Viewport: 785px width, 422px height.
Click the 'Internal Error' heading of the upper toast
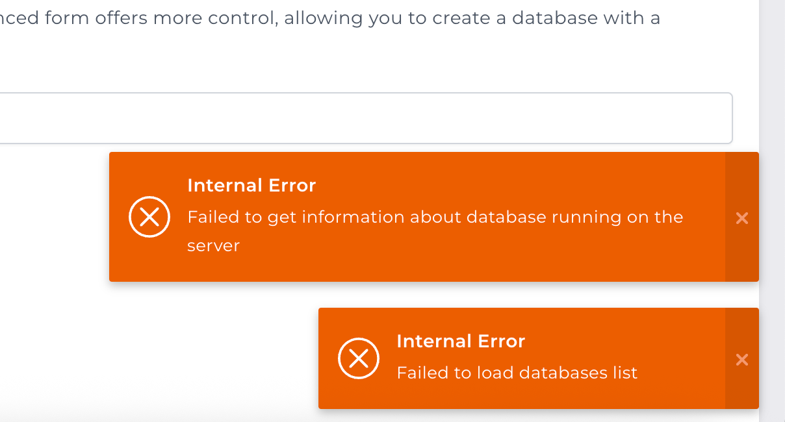tap(251, 186)
